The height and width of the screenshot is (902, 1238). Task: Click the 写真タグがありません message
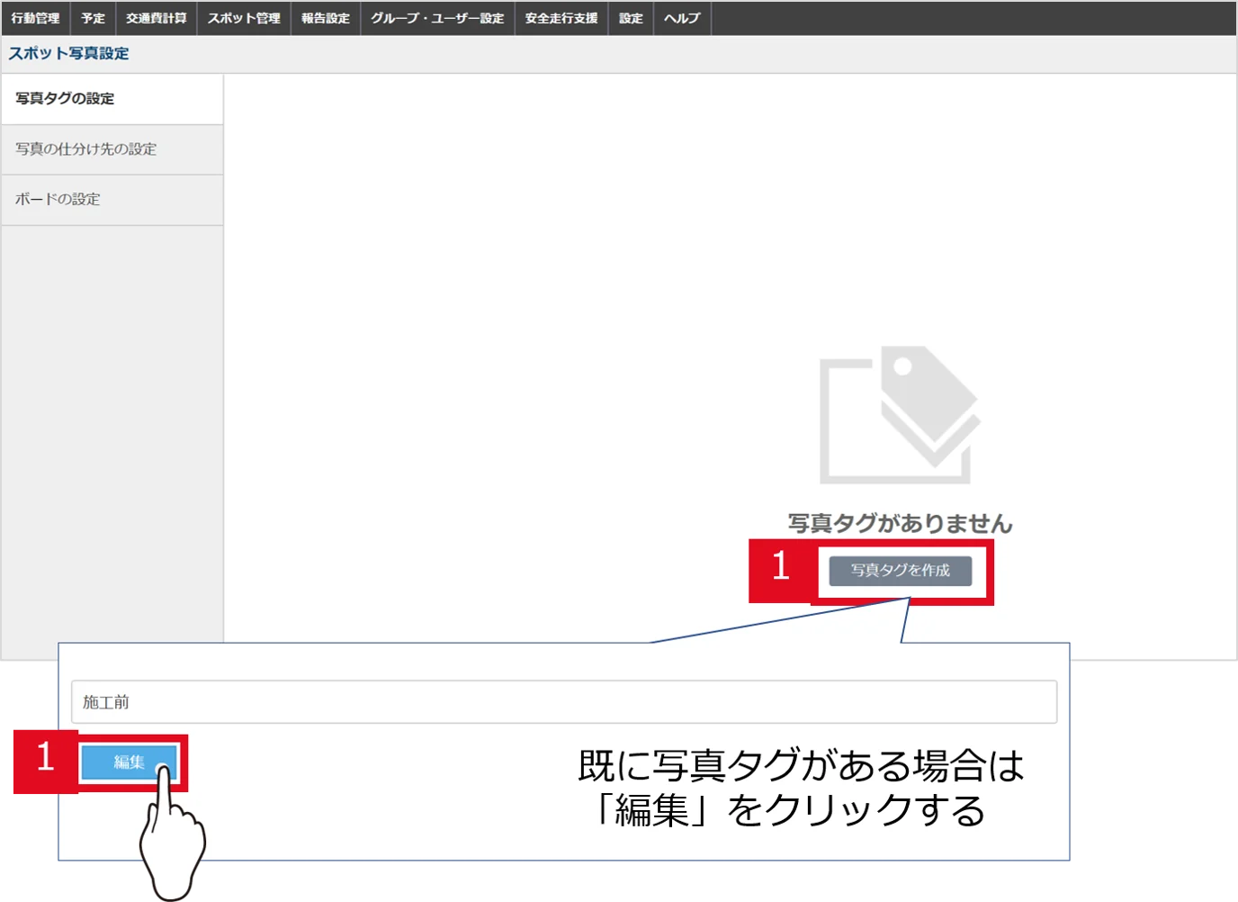[900, 523]
